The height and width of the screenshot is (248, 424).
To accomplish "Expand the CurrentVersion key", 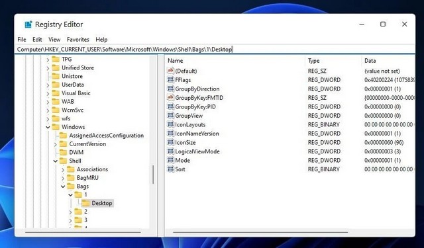I will [x=56, y=144].
